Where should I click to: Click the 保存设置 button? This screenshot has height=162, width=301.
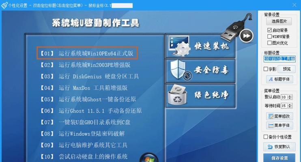click(279, 158)
